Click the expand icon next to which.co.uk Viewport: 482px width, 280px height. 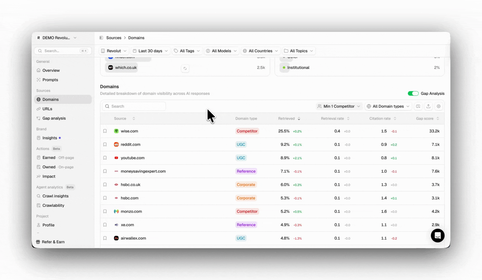pos(185,68)
